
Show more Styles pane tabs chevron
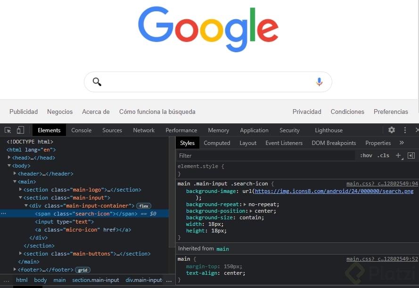(x=402, y=143)
